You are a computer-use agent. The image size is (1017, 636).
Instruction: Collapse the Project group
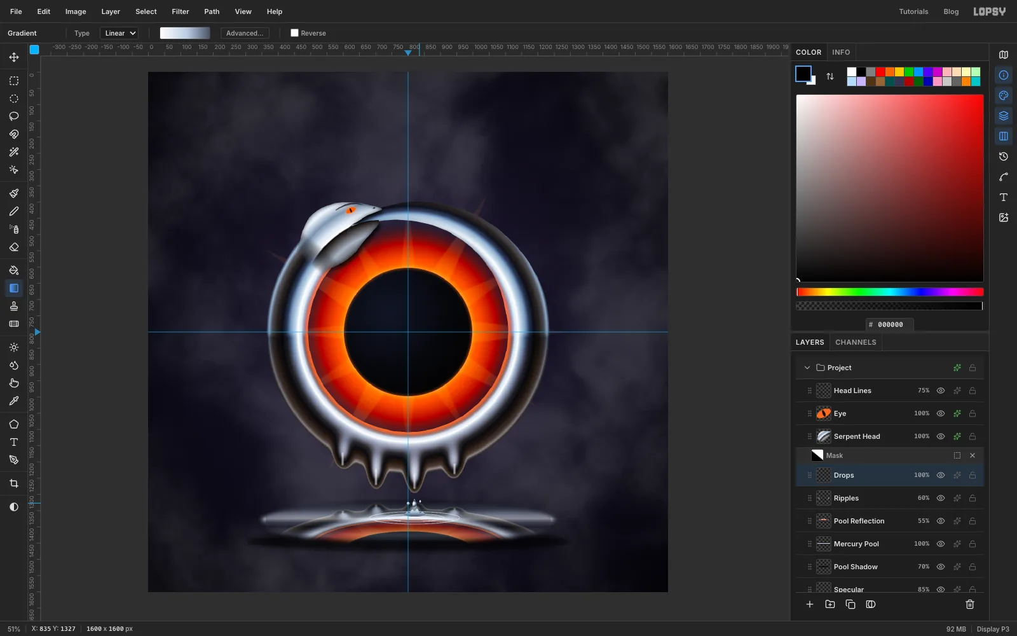(x=807, y=368)
